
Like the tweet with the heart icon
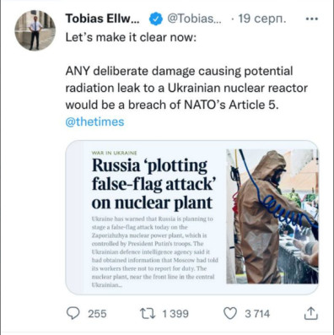click(x=230, y=313)
